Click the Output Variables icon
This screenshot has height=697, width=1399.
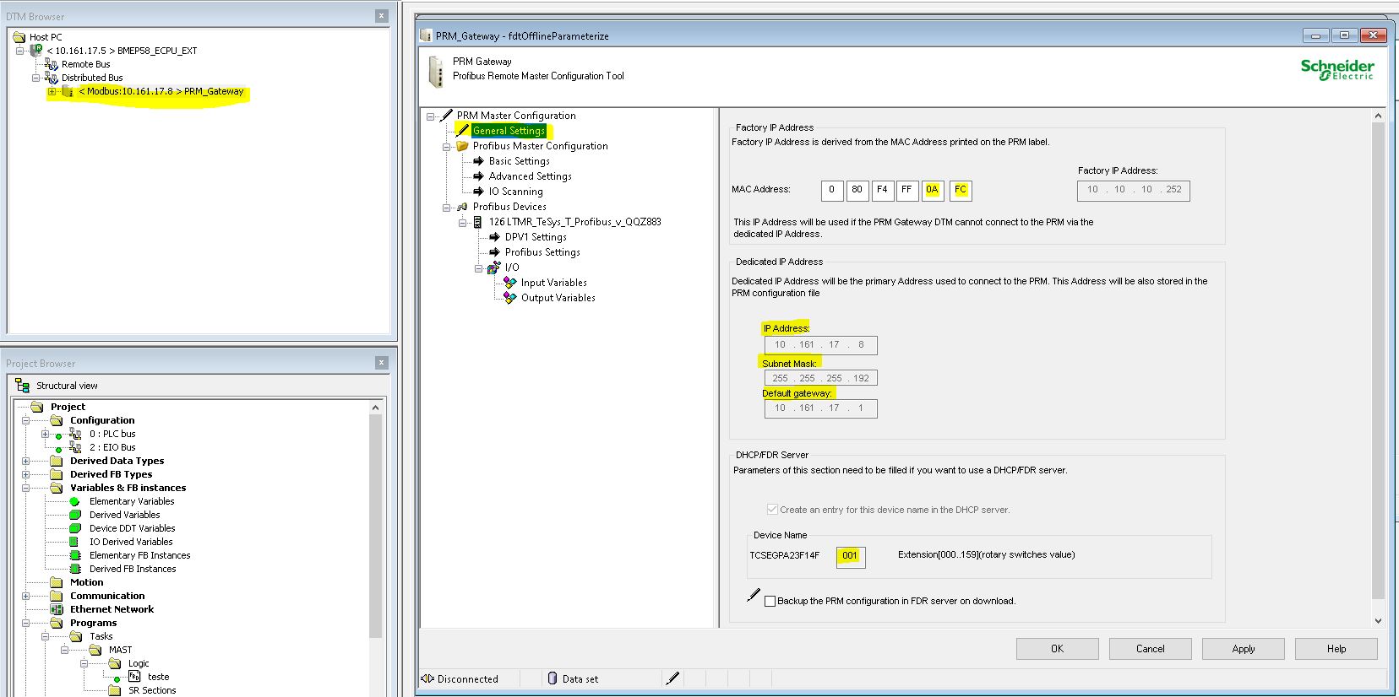tap(509, 298)
